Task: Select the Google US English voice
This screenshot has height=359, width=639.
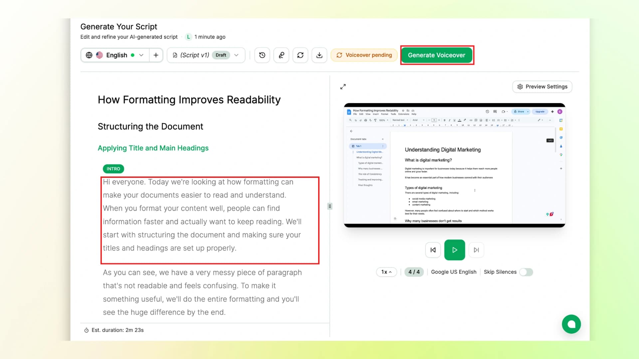Action: pyautogui.click(x=454, y=272)
